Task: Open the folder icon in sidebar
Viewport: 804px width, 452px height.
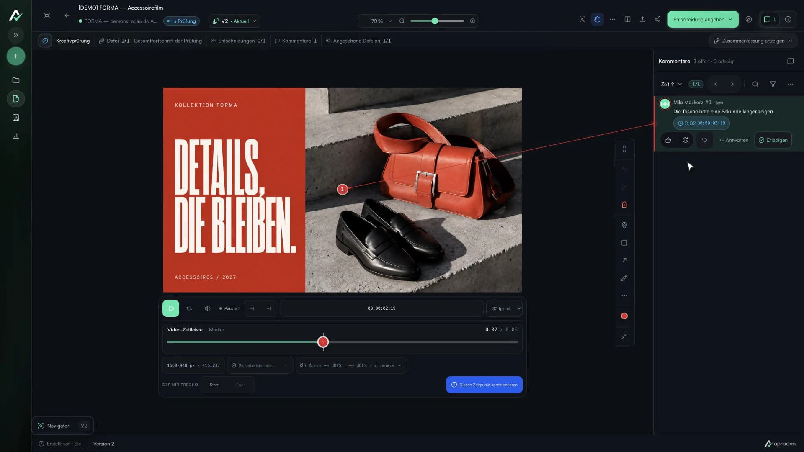Action: 16,80
